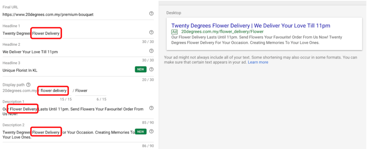The width and height of the screenshot is (369, 149).
Task: Click the Learn more link
Action: 258,62
